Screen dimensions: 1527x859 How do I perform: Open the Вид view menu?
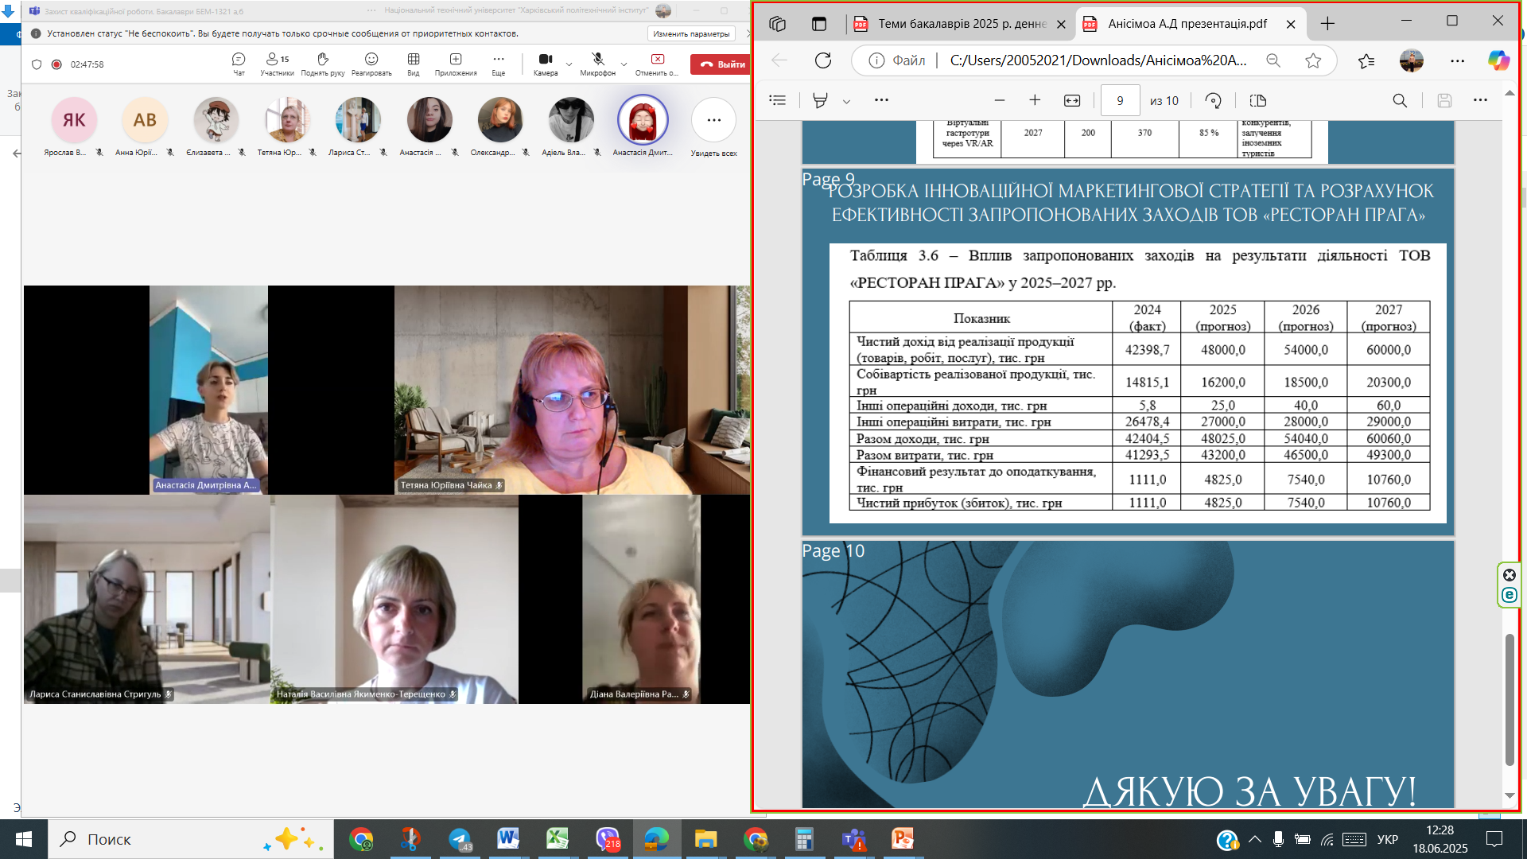coord(414,63)
